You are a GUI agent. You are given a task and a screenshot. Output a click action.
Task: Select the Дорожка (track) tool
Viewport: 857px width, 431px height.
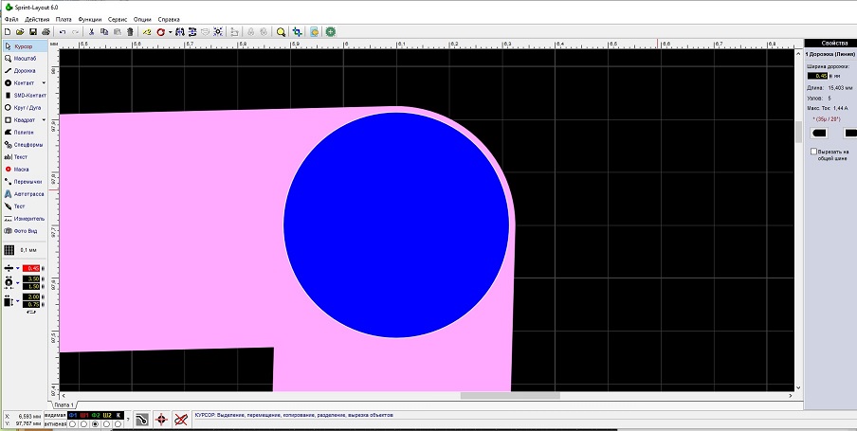[25, 70]
